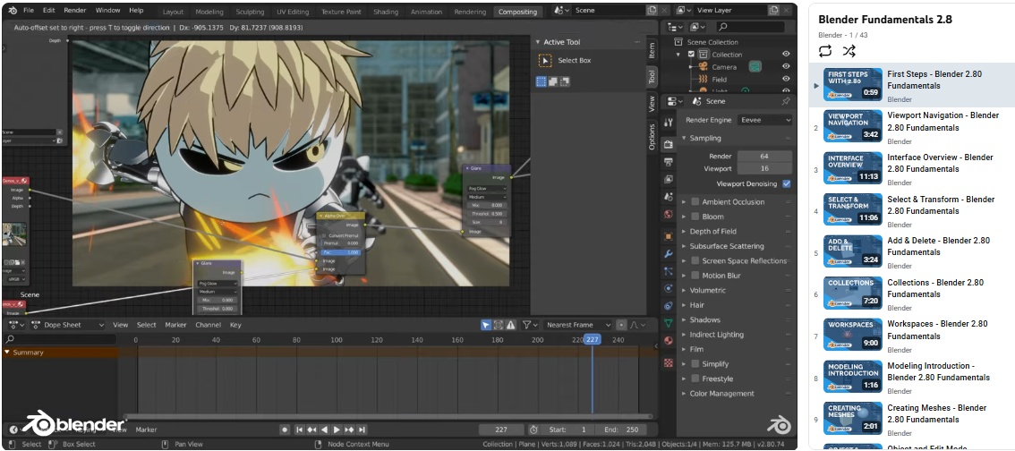Click the Only Show Errors warning icon
This screenshot has height=451, width=1015.
[511, 325]
